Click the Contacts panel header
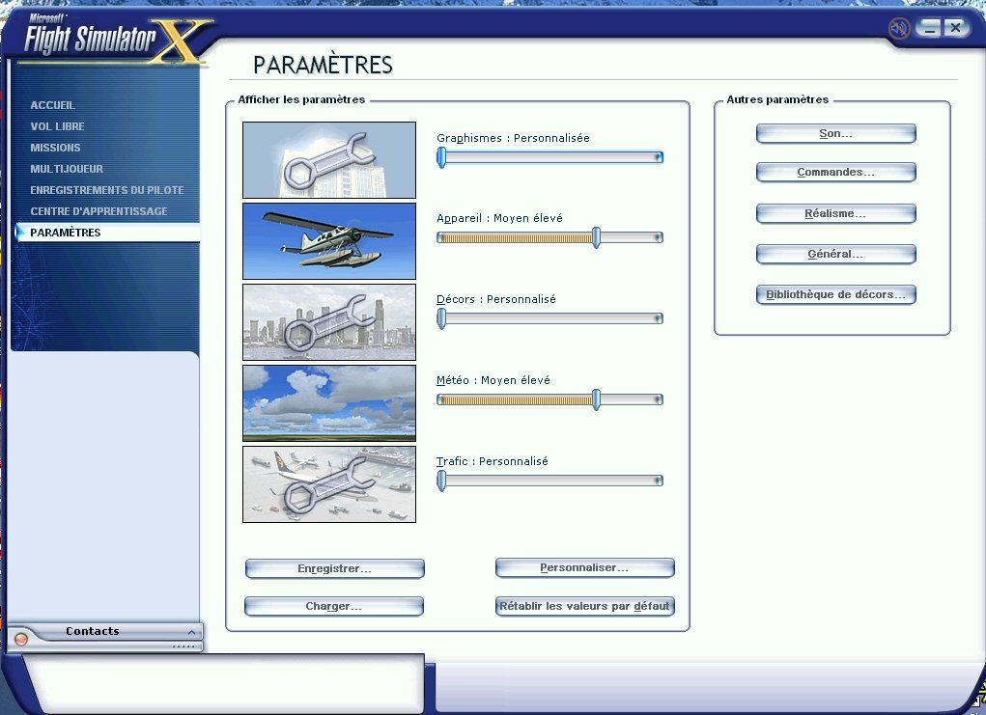The width and height of the screenshot is (986, 715). coord(105,631)
